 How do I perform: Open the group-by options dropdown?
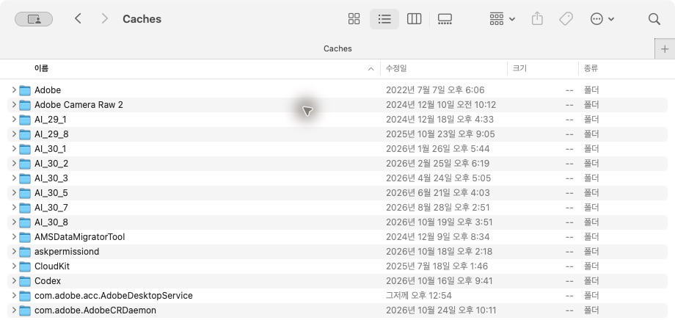click(502, 19)
